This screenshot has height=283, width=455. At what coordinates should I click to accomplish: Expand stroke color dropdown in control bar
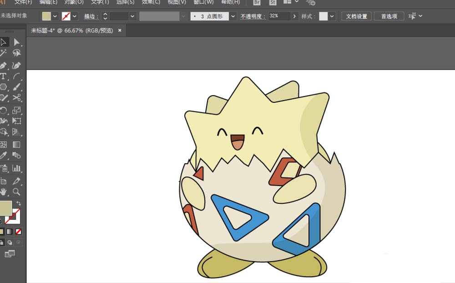pos(75,16)
